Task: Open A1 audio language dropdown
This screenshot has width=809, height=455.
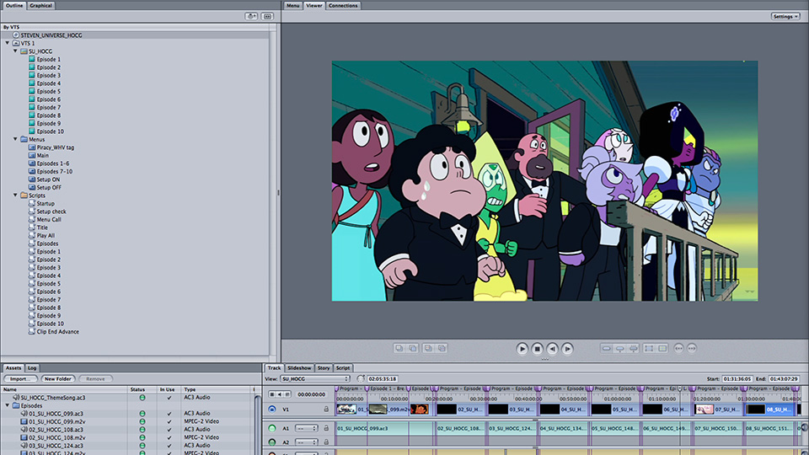Action: [306, 428]
